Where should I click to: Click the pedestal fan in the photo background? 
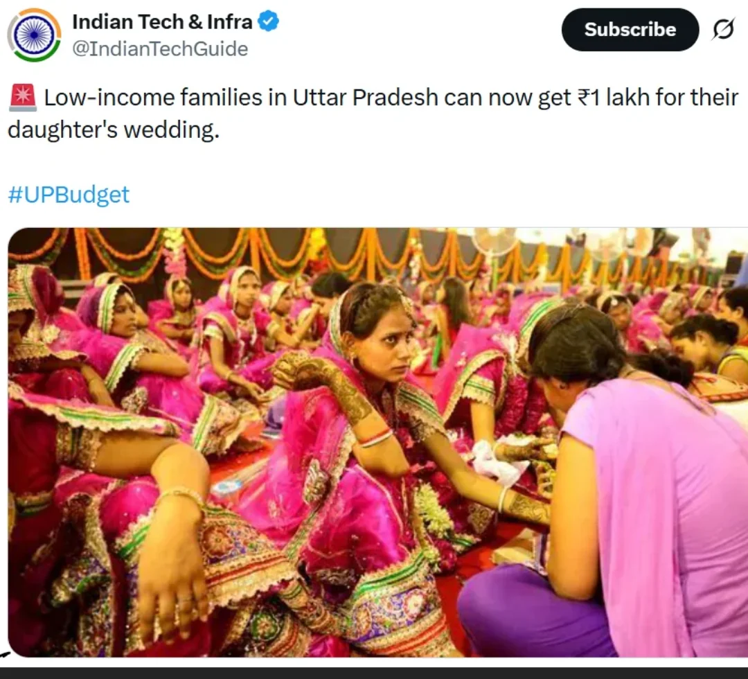493,242
